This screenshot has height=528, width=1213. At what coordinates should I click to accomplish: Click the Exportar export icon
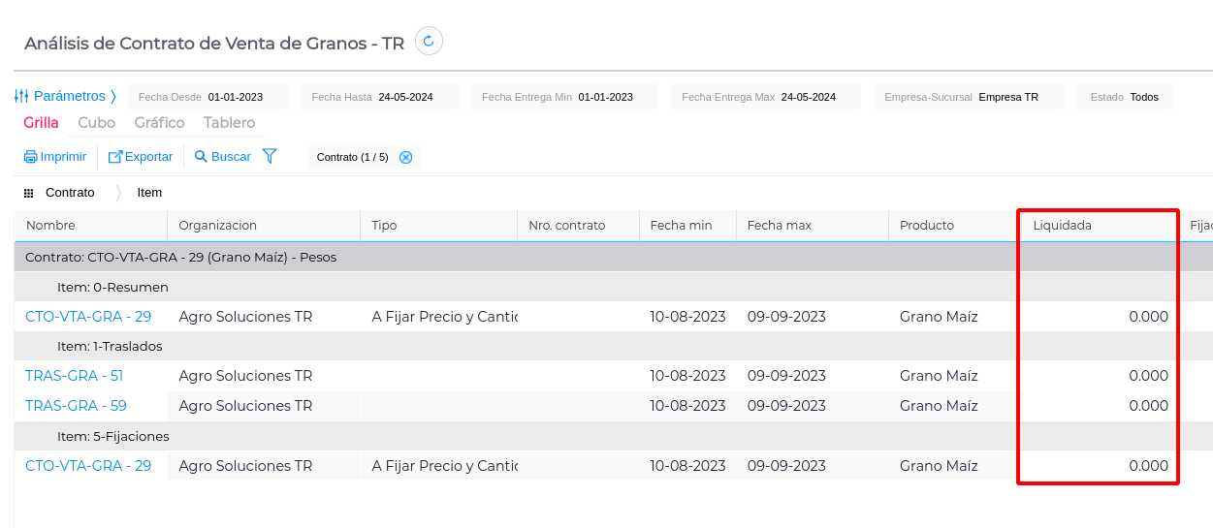(x=115, y=157)
